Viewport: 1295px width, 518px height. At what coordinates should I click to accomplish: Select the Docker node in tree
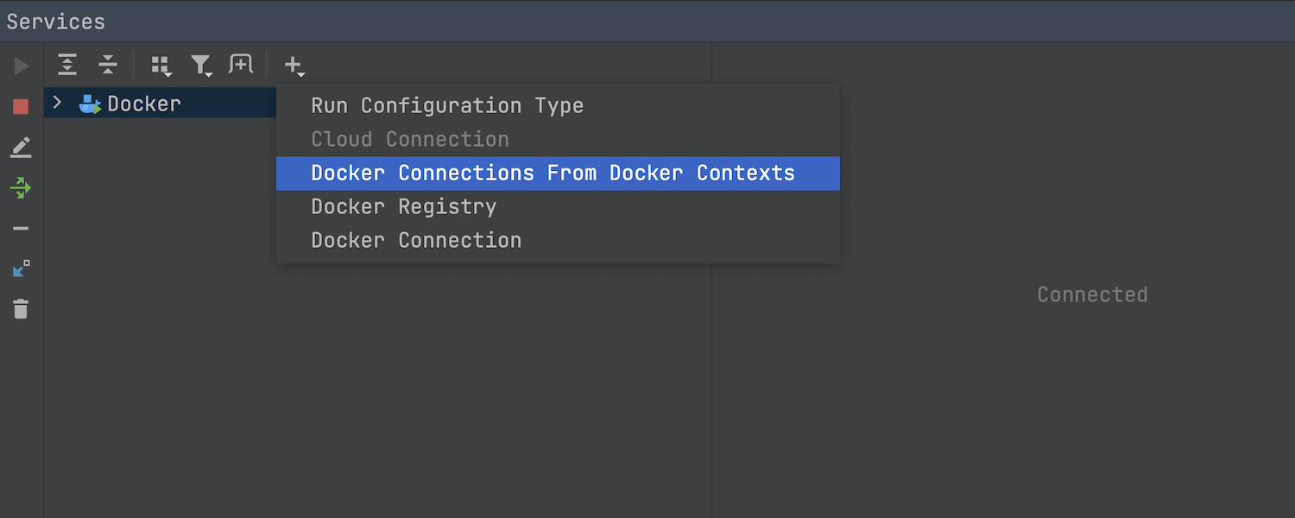(x=144, y=104)
